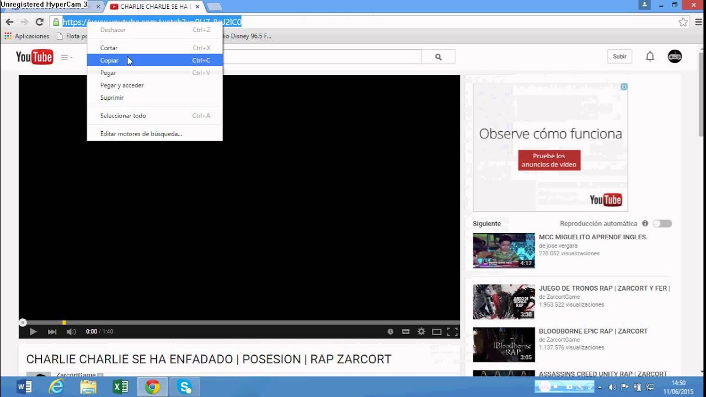Open JUEGO DE TRONOS RAP video

(604, 288)
